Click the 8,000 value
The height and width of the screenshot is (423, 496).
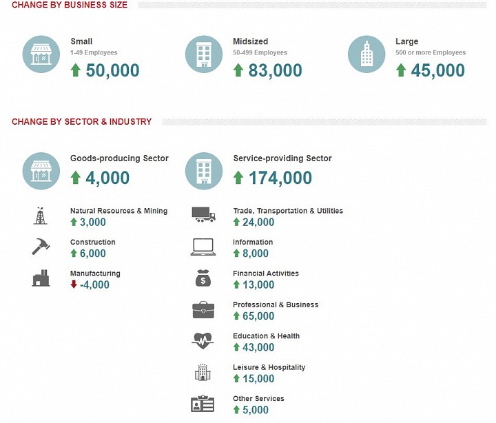[x=256, y=254]
